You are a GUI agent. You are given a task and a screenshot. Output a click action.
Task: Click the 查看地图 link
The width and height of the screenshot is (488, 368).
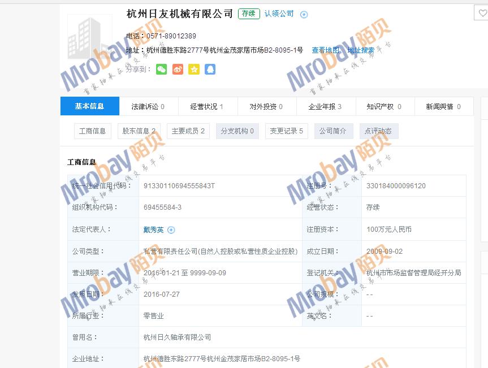coord(326,50)
